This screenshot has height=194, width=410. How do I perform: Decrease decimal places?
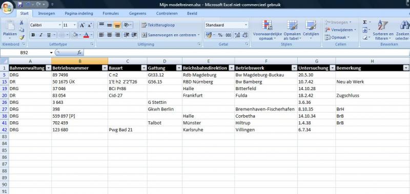[x=245, y=35]
